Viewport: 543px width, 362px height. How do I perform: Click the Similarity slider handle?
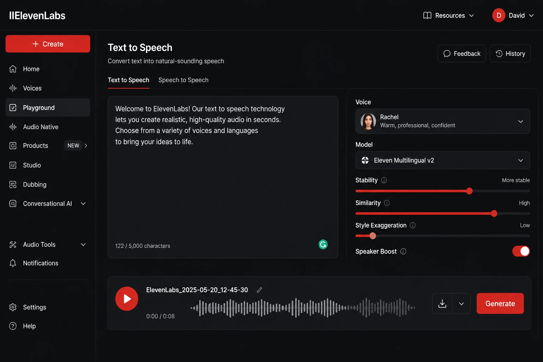tap(494, 214)
